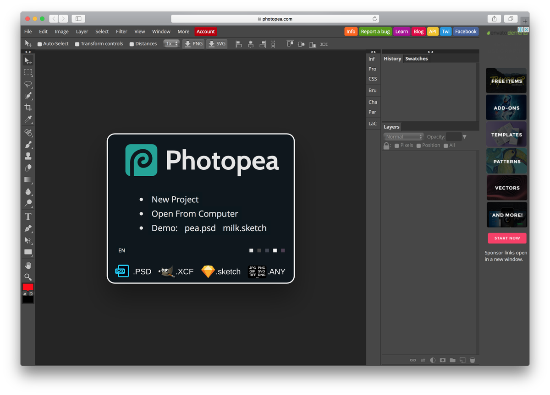
Task: Click the Safari sidebar toggle icon
Action: [78, 19]
